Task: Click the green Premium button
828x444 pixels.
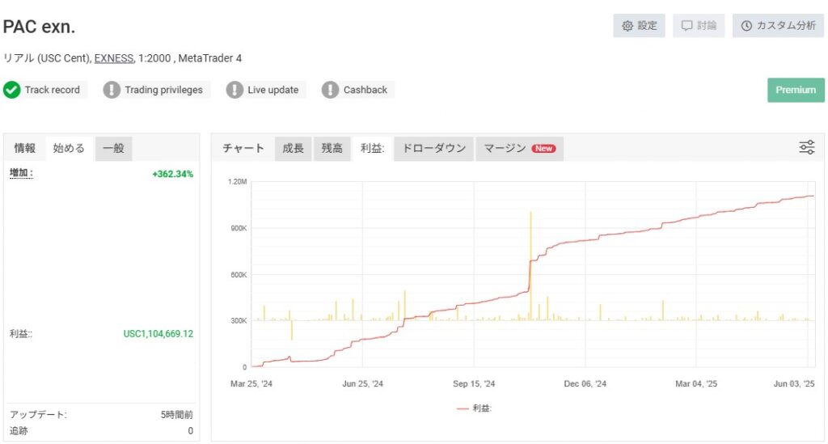Action: pyautogui.click(x=796, y=90)
